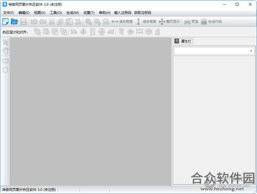Fit to height with 适合高度

(x=146, y=22)
